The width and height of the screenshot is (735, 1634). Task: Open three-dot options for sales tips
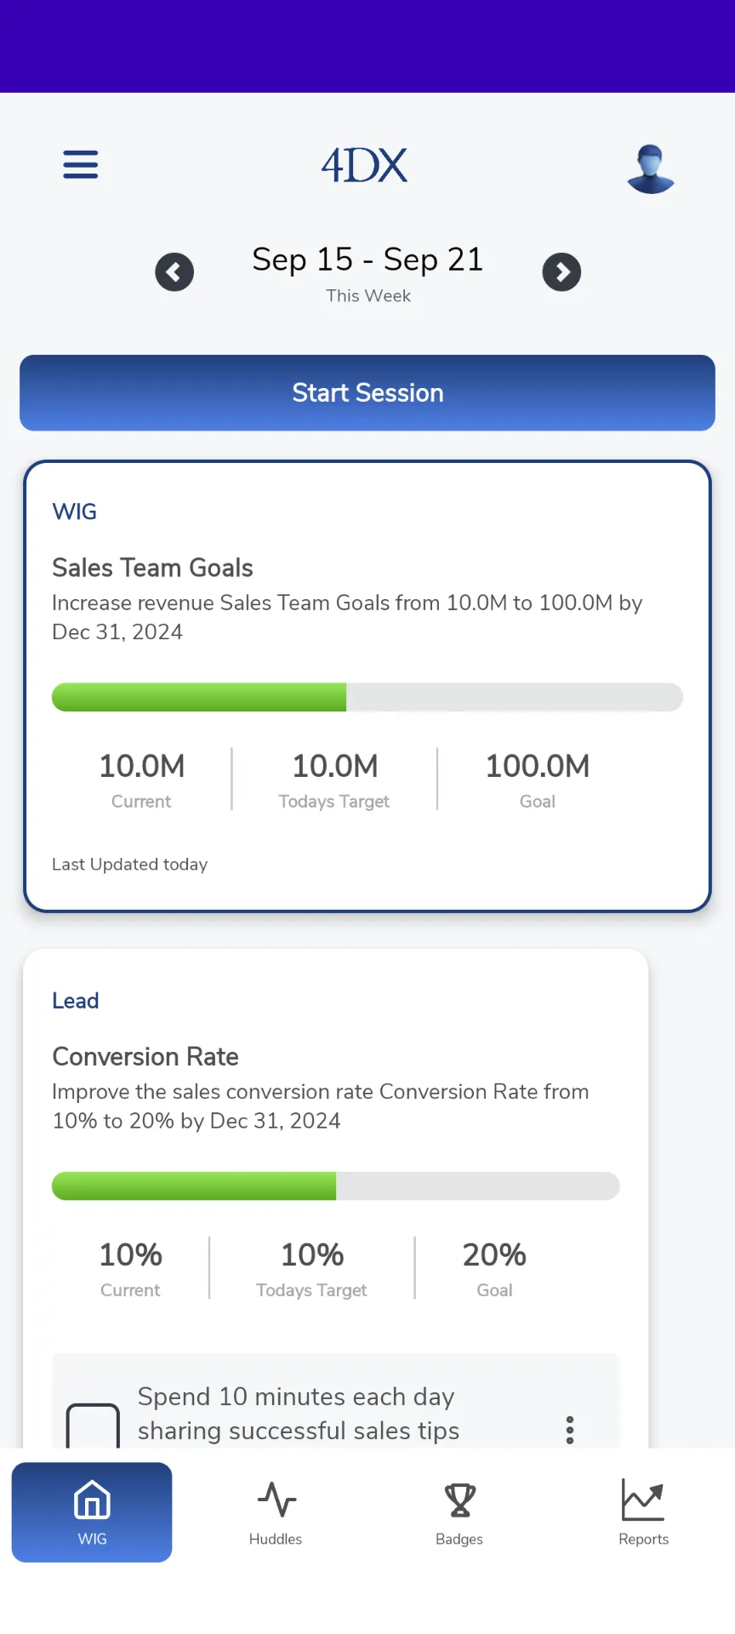(x=570, y=1430)
